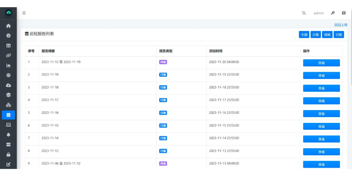Click the 返回上级 link

tap(341, 25)
